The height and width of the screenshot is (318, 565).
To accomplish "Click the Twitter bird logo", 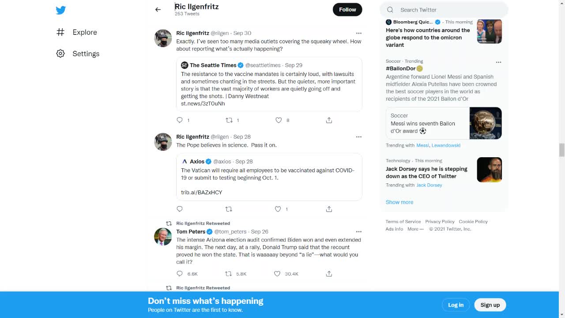I will 61,10.
